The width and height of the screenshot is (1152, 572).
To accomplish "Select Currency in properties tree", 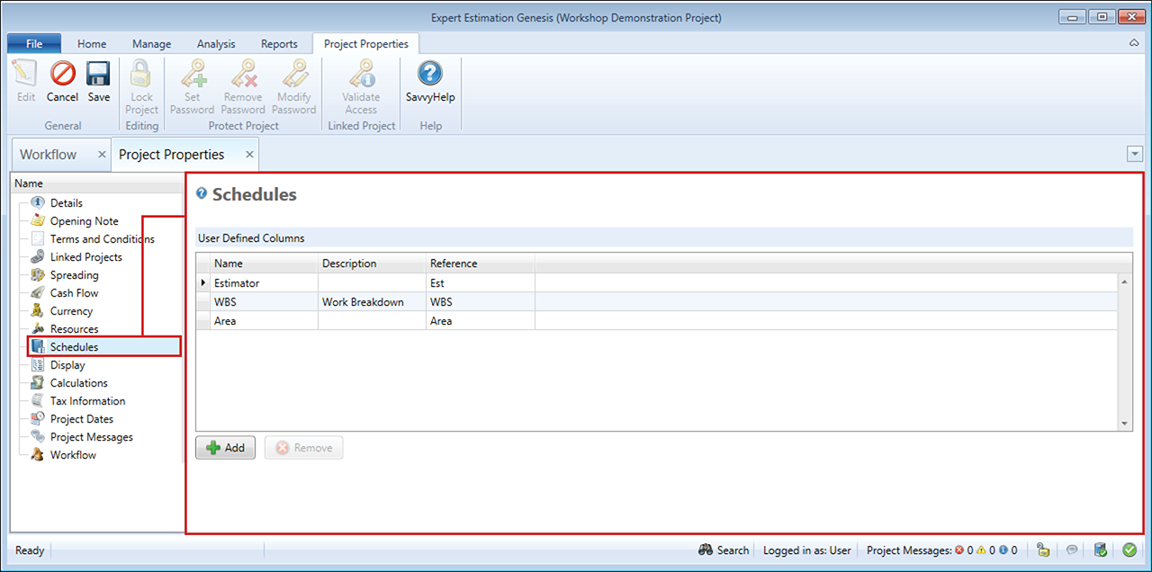I will click(x=71, y=311).
